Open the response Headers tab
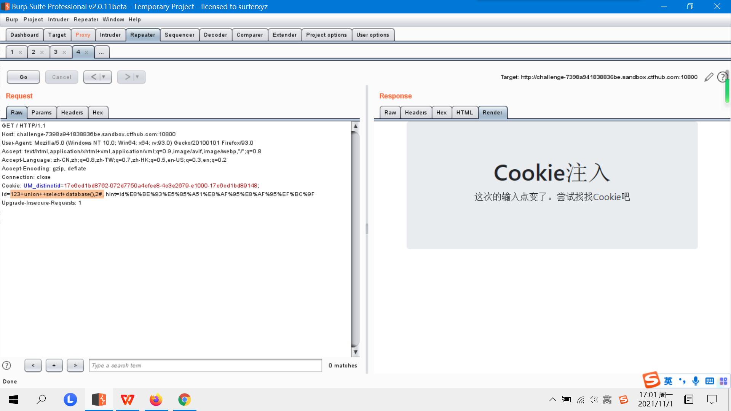Screen dimensions: 731x411 click(x=416, y=113)
